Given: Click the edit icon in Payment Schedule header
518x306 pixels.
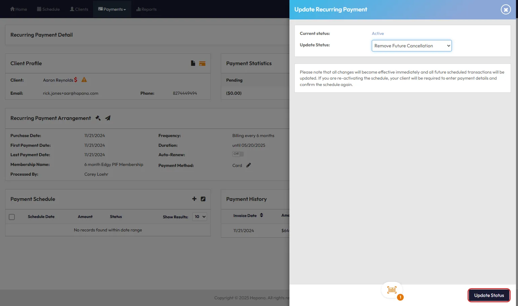Looking at the screenshot, I should [x=203, y=199].
